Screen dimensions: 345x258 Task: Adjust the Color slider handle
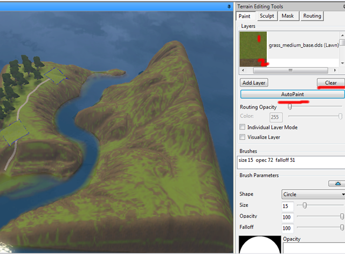click(x=340, y=116)
